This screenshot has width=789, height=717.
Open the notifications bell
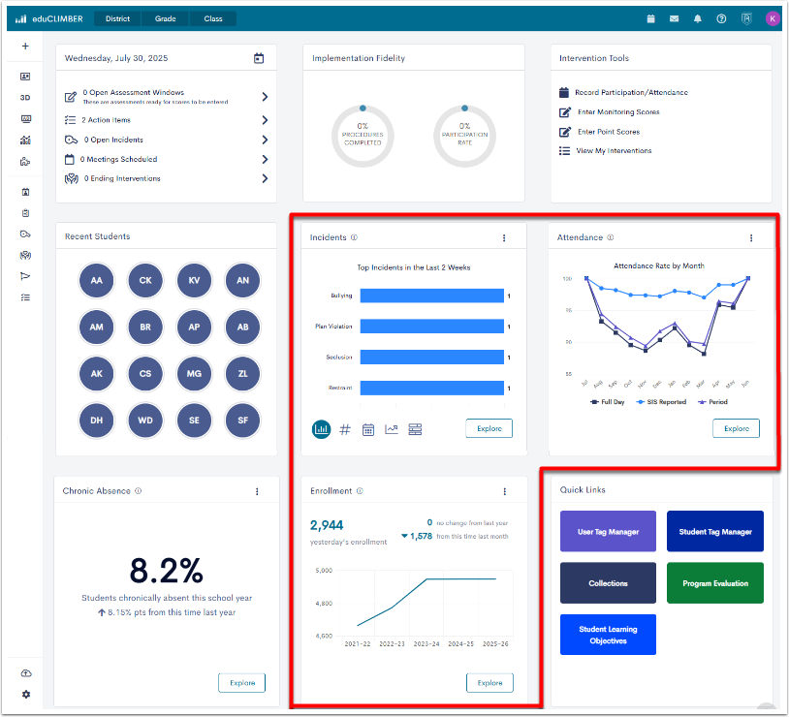(x=698, y=19)
